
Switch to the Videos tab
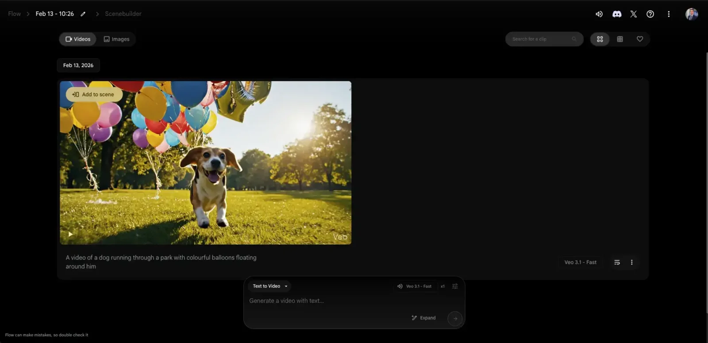click(78, 39)
